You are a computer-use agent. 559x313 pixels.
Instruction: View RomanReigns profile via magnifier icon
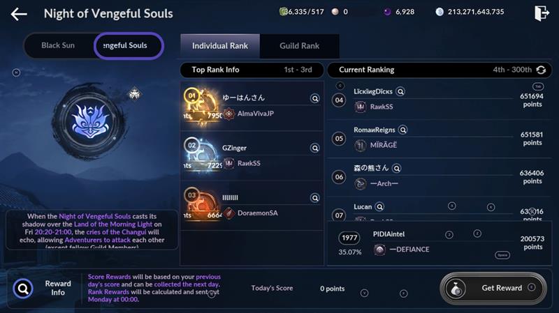pyautogui.click(x=403, y=130)
